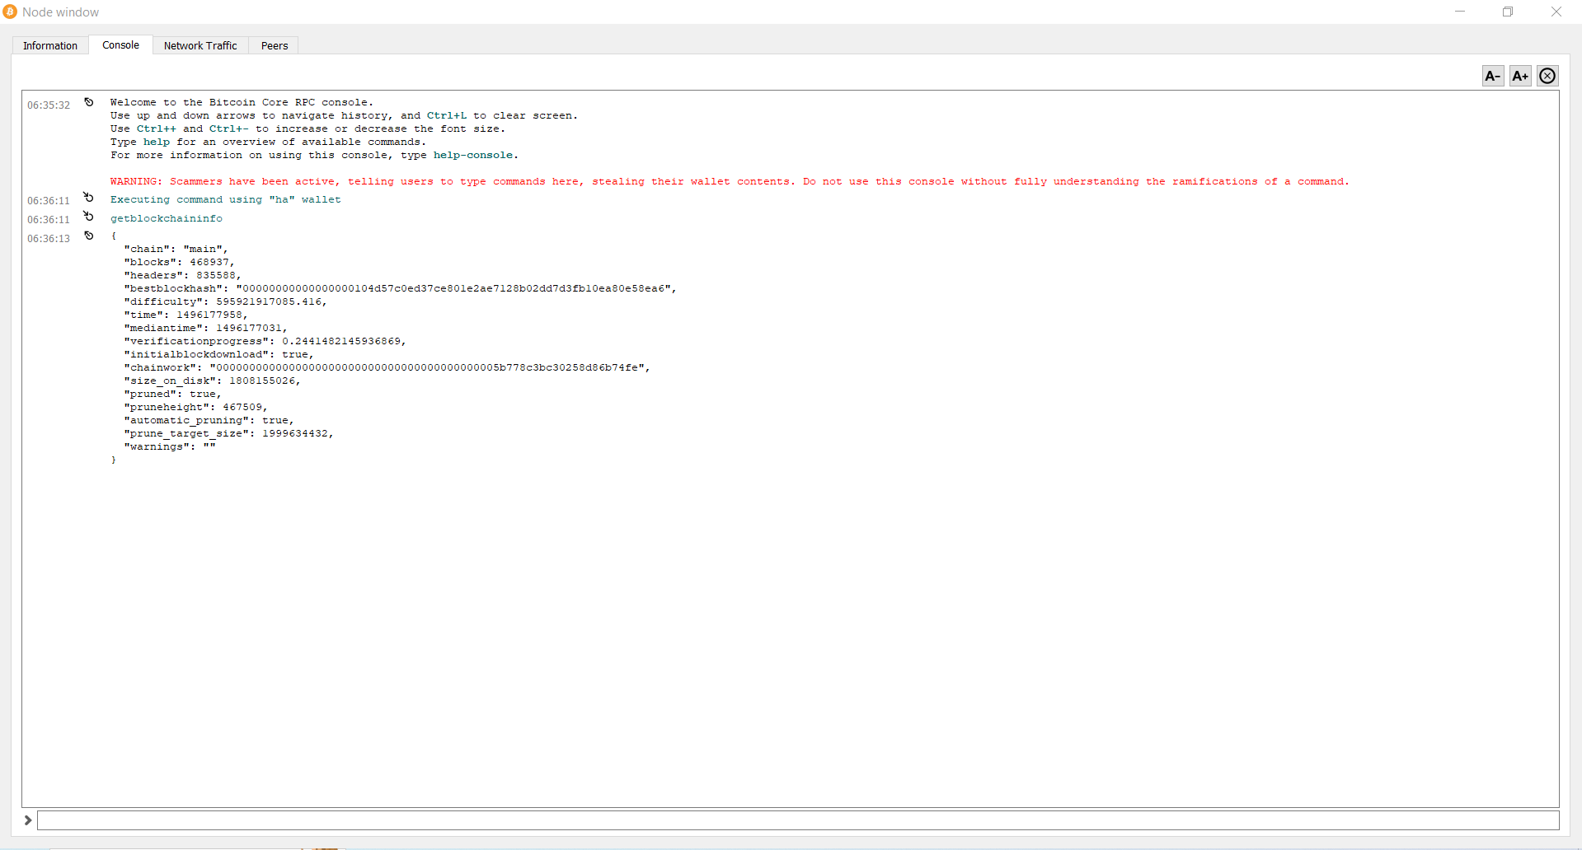This screenshot has height=850, width=1582.
Task: Open the Network Traffic tab
Action: click(200, 45)
